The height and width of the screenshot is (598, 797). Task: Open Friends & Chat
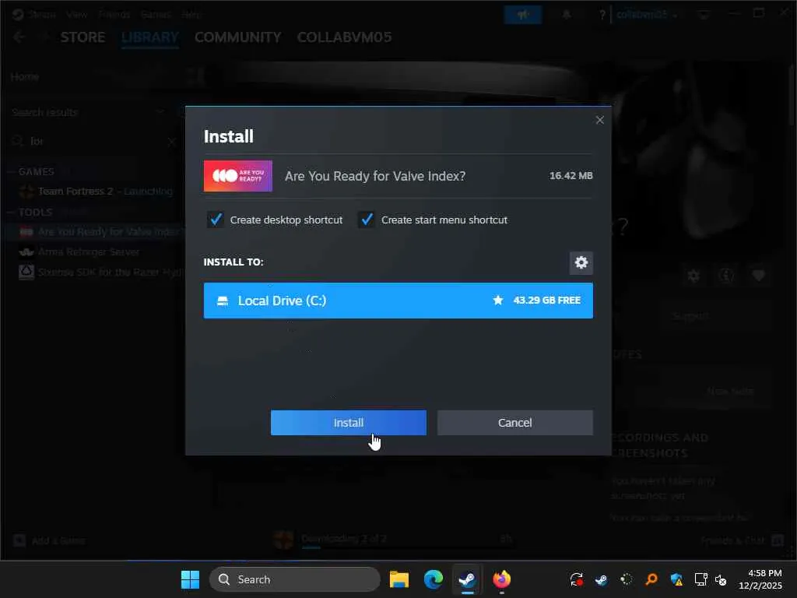point(742,540)
